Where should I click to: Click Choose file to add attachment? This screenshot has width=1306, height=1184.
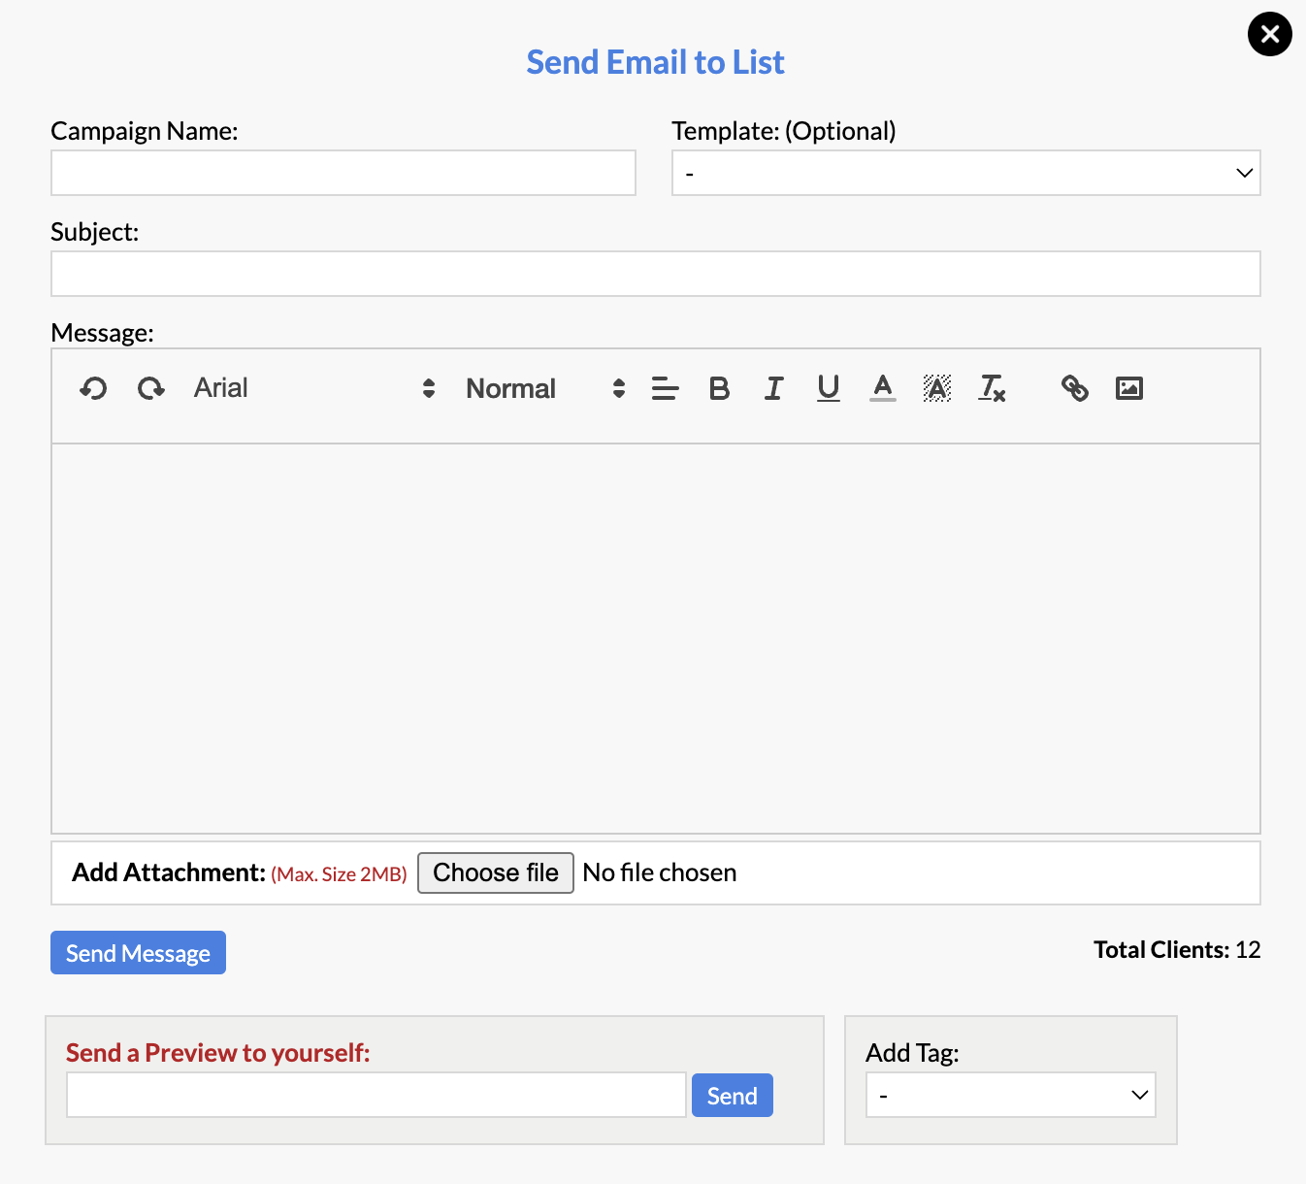tap(495, 872)
